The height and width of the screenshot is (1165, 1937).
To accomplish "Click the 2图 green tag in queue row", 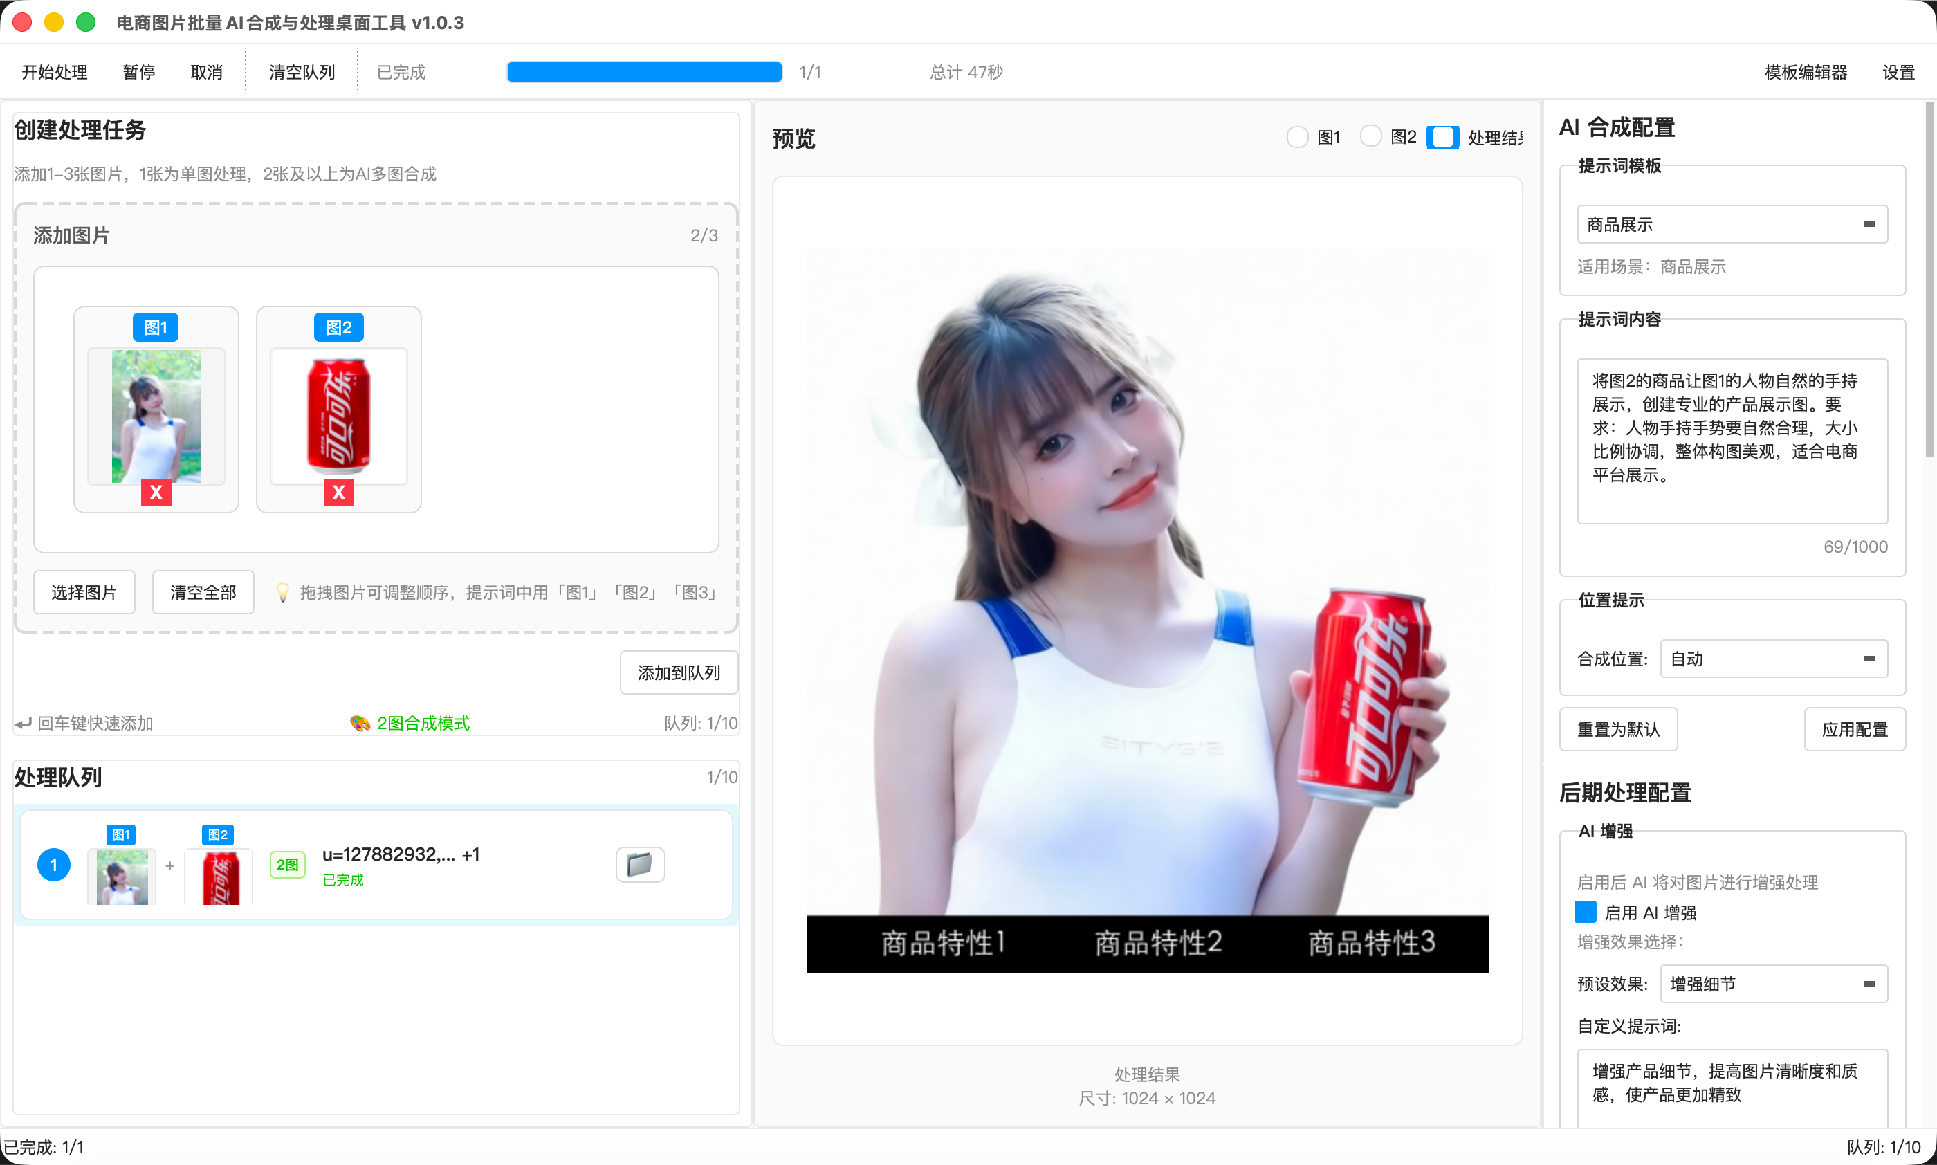I will pyautogui.click(x=287, y=864).
